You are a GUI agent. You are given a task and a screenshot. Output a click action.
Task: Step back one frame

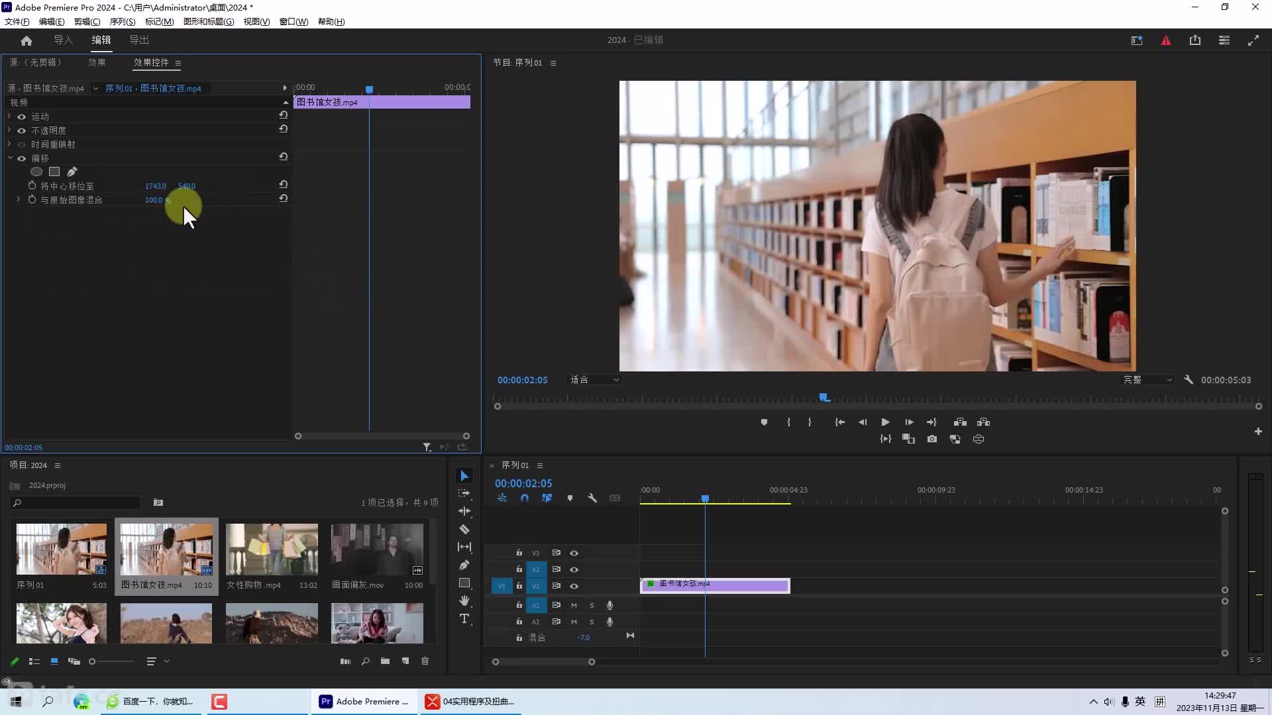(x=862, y=422)
